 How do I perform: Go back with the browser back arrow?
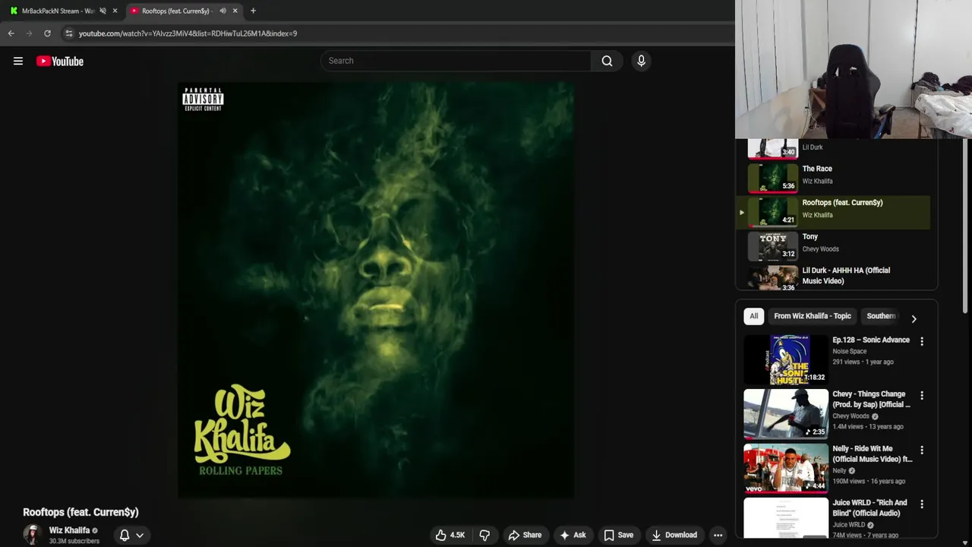pos(11,33)
